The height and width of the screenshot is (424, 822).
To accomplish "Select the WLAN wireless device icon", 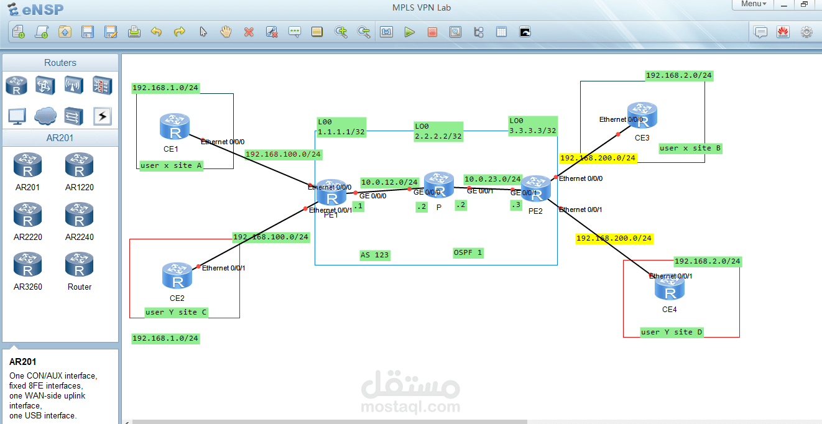I will point(73,85).
